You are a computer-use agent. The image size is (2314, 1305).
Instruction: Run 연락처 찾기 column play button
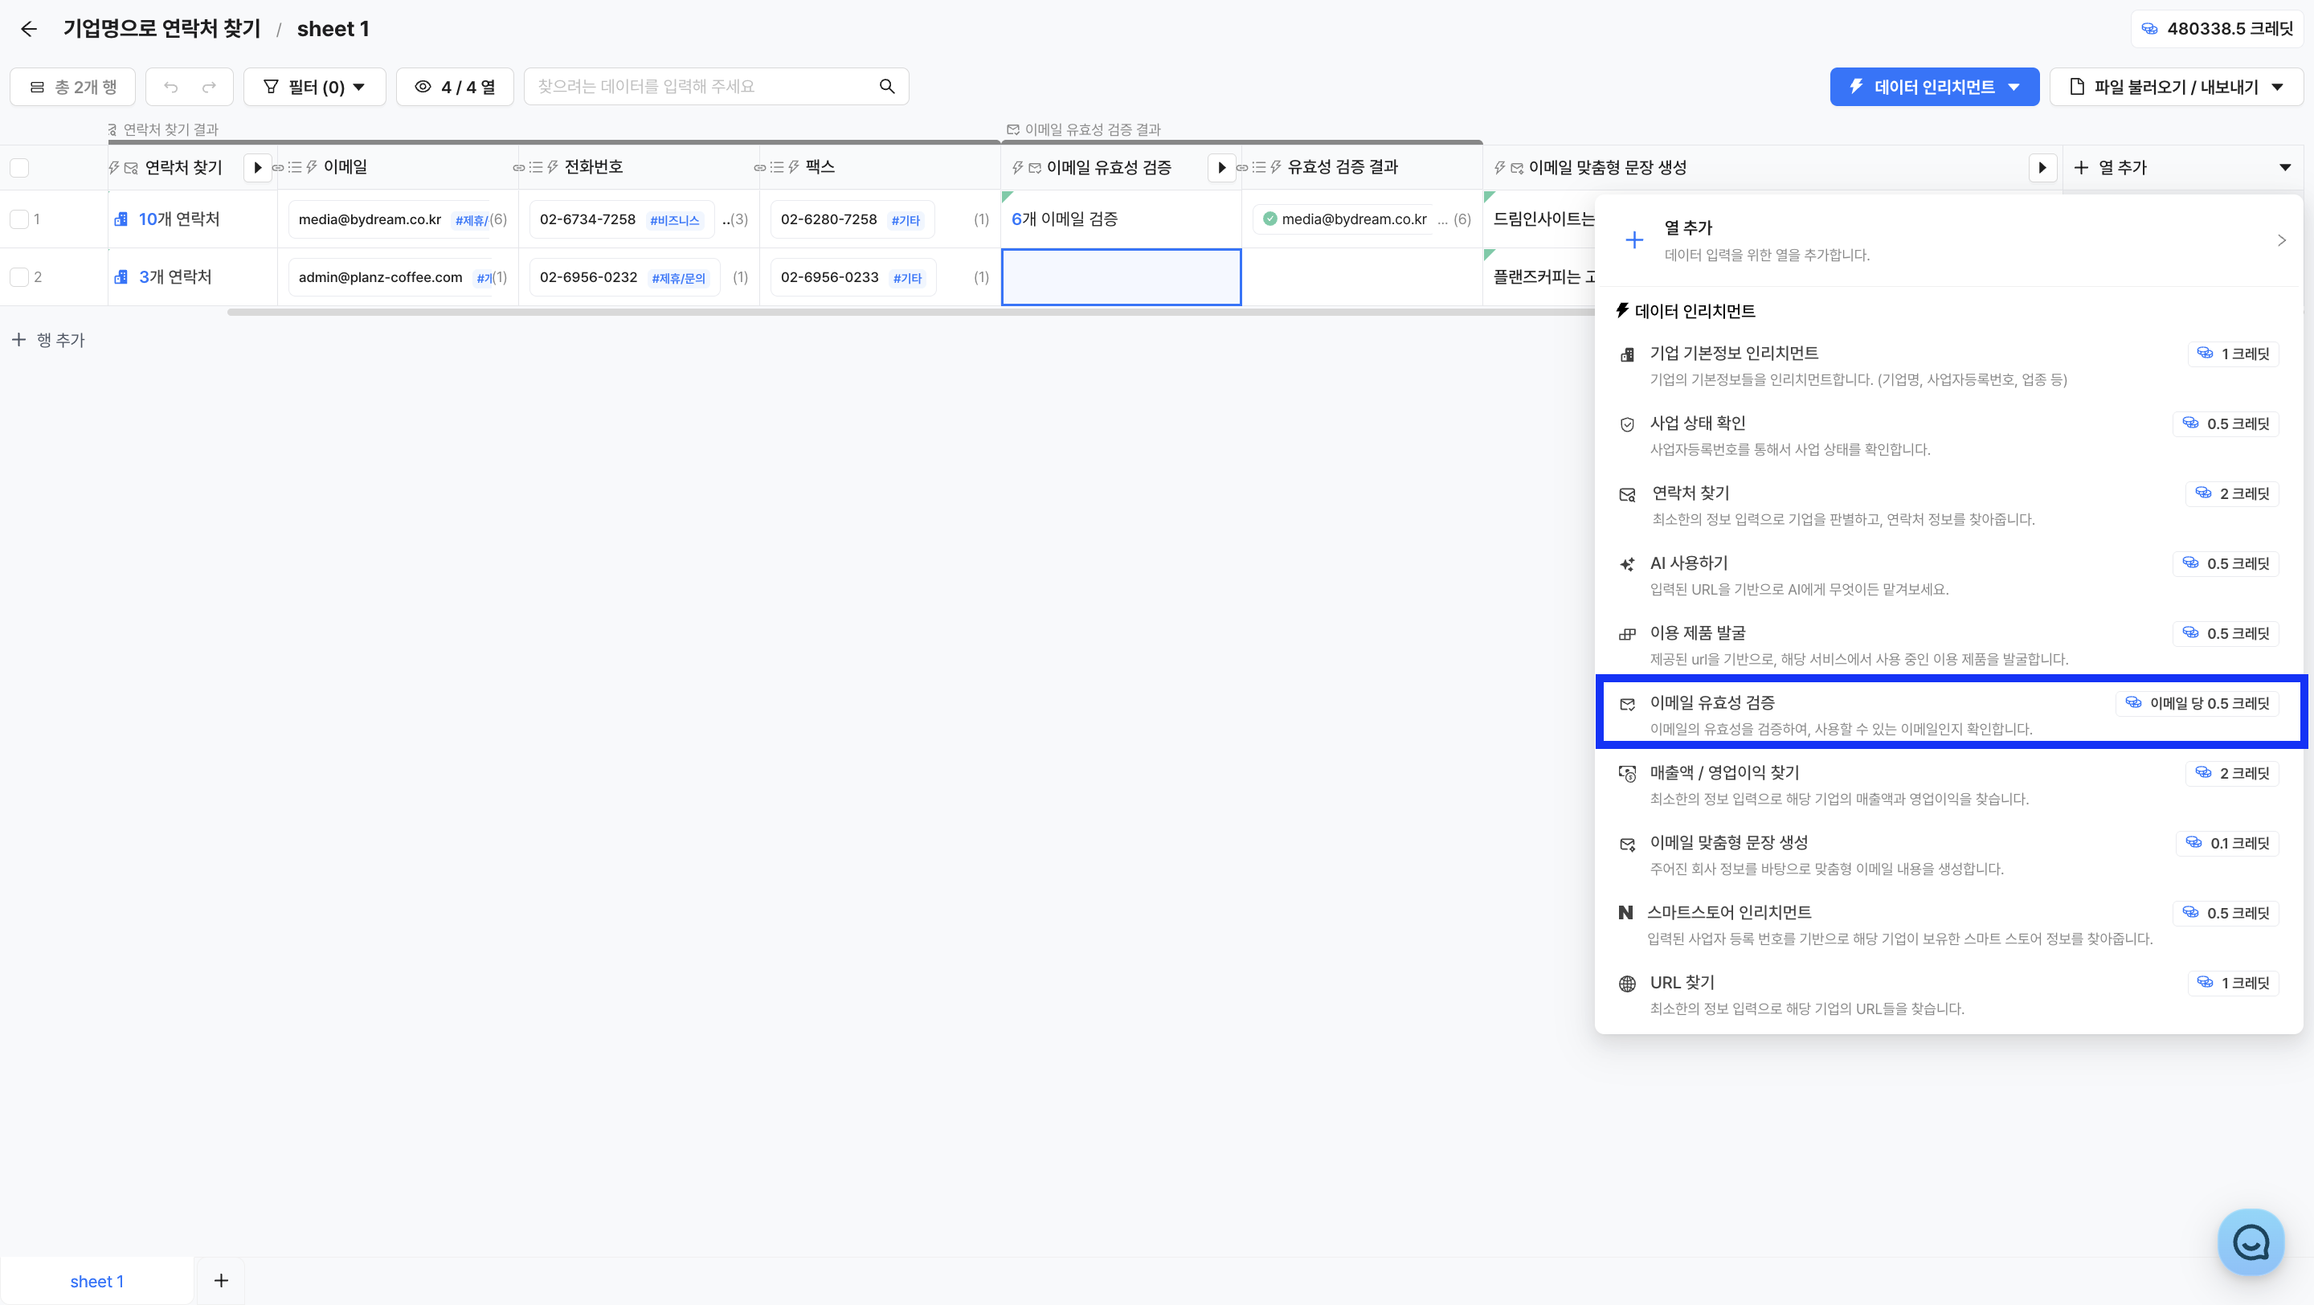258,167
